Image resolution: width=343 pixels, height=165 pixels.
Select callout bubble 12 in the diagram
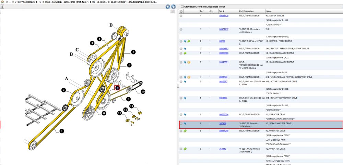125,109
